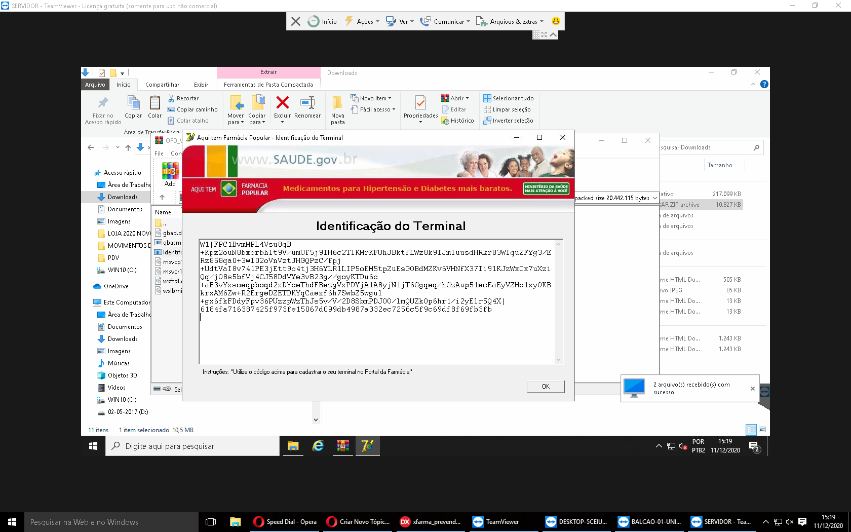The width and height of the screenshot is (851, 532).
Task: Click the Explorer back navigation arrow
Action: 91,147
